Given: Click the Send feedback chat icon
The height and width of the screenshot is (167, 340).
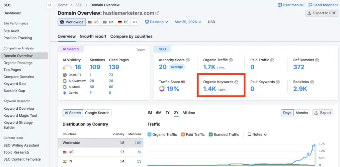Looking at the screenshot, I should pyautogui.click(x=310, y=5).
